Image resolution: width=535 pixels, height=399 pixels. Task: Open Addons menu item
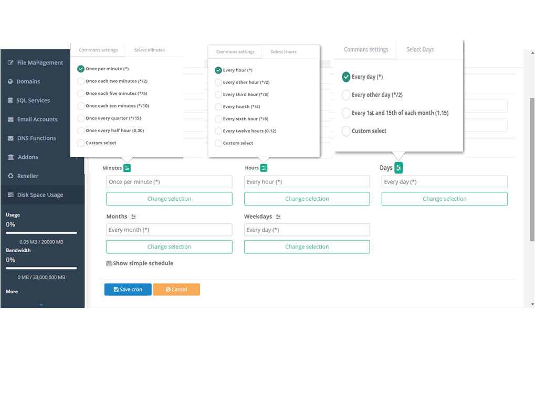tap(28, 157)
